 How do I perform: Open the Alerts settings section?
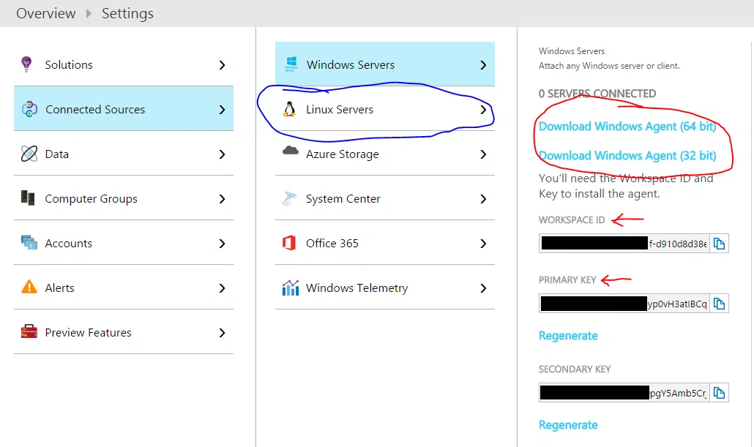pyautogui.click(x=124, y=288)
